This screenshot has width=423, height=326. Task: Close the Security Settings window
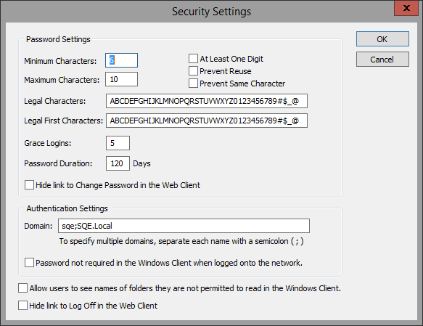[406, 8]
